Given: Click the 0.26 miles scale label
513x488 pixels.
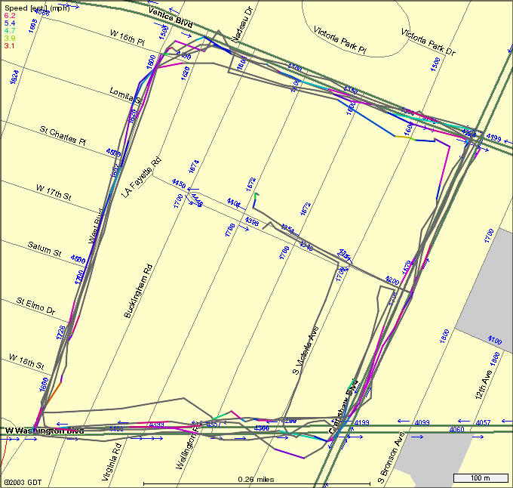Looking at the screenshot, I should (x=256, y=479).
